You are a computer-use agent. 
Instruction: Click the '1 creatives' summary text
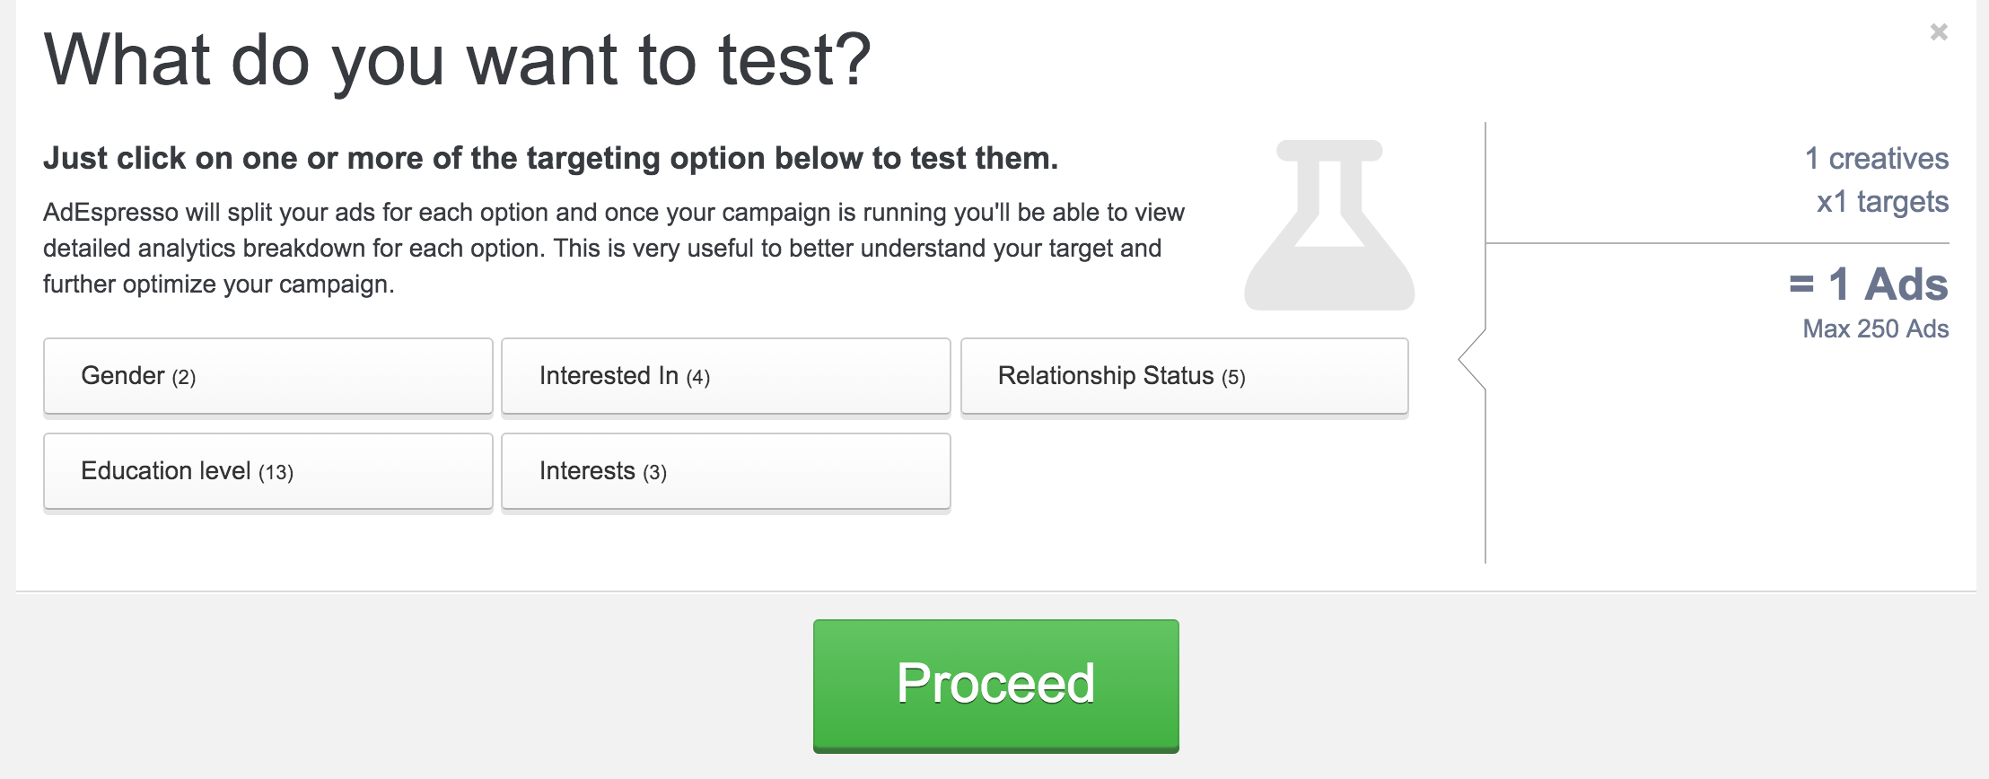pos(1877,159)
